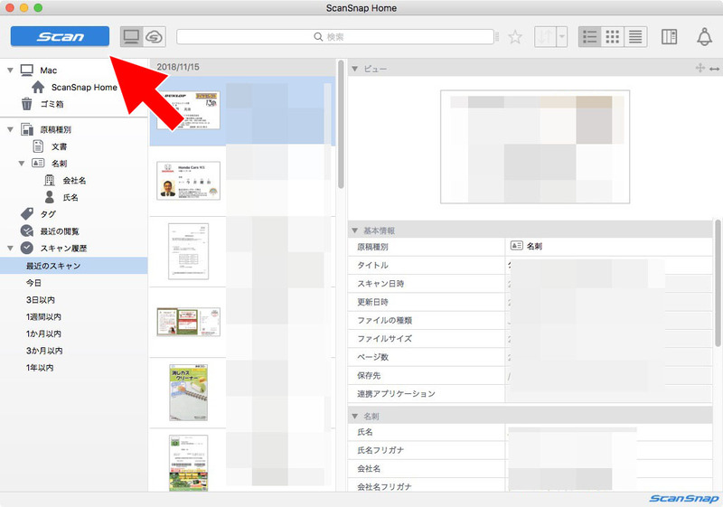Click the tag icon beside タグ

(x=27, y=214)
